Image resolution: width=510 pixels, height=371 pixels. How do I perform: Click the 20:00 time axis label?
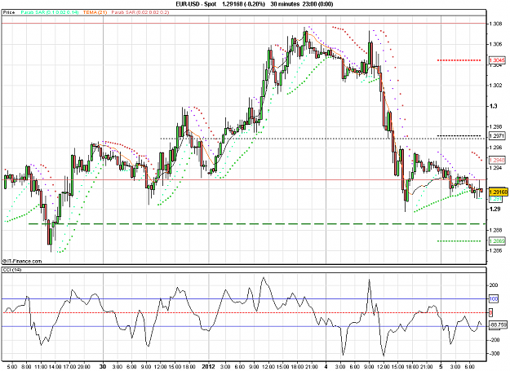click(x=84, y=367)
